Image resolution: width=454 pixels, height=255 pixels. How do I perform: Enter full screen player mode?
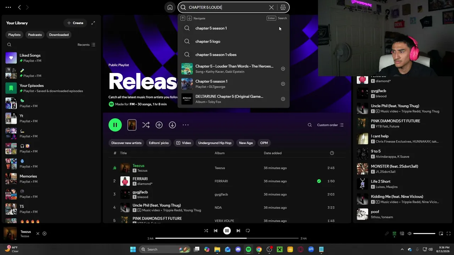[448, 234]
